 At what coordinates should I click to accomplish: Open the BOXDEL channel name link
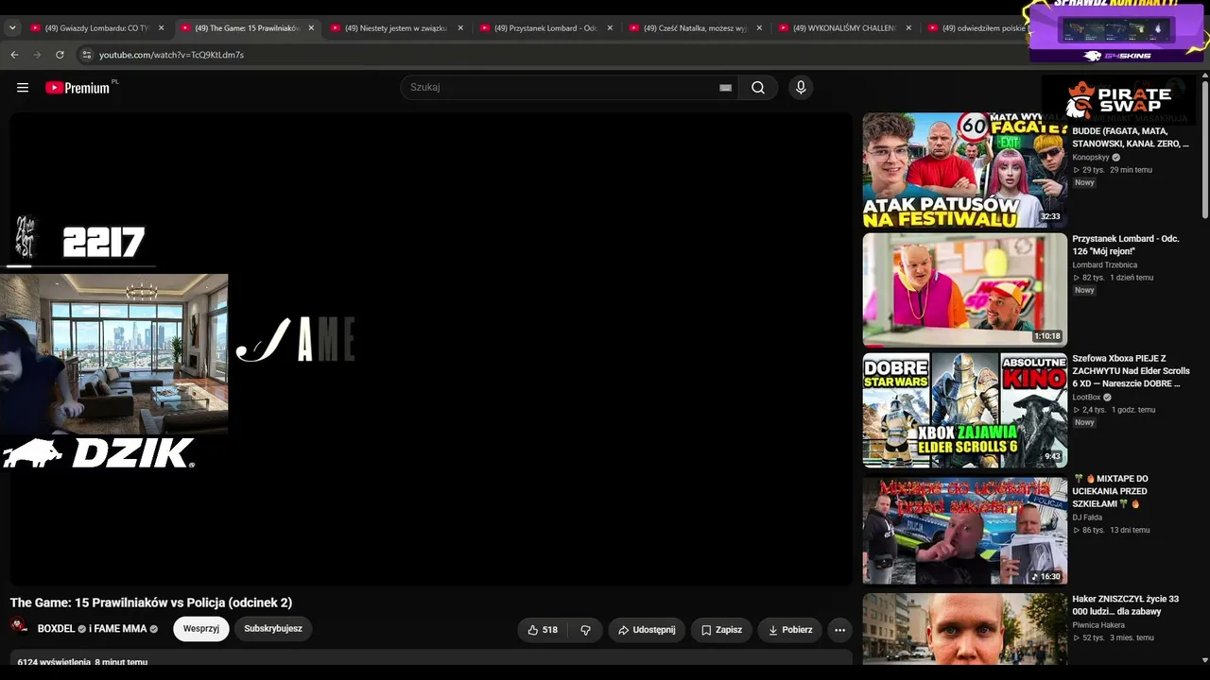[56, 629]
